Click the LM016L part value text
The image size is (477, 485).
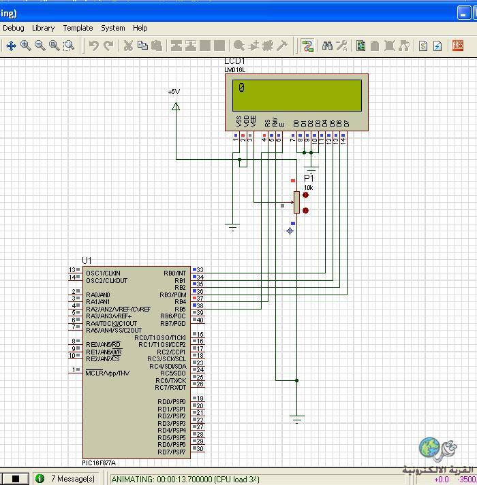click(x=235, y=70)
